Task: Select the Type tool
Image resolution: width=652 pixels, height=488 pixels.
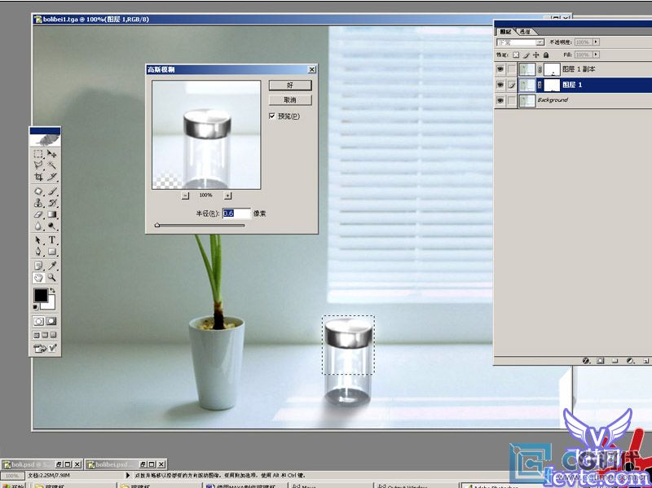Action: (51, 240)
